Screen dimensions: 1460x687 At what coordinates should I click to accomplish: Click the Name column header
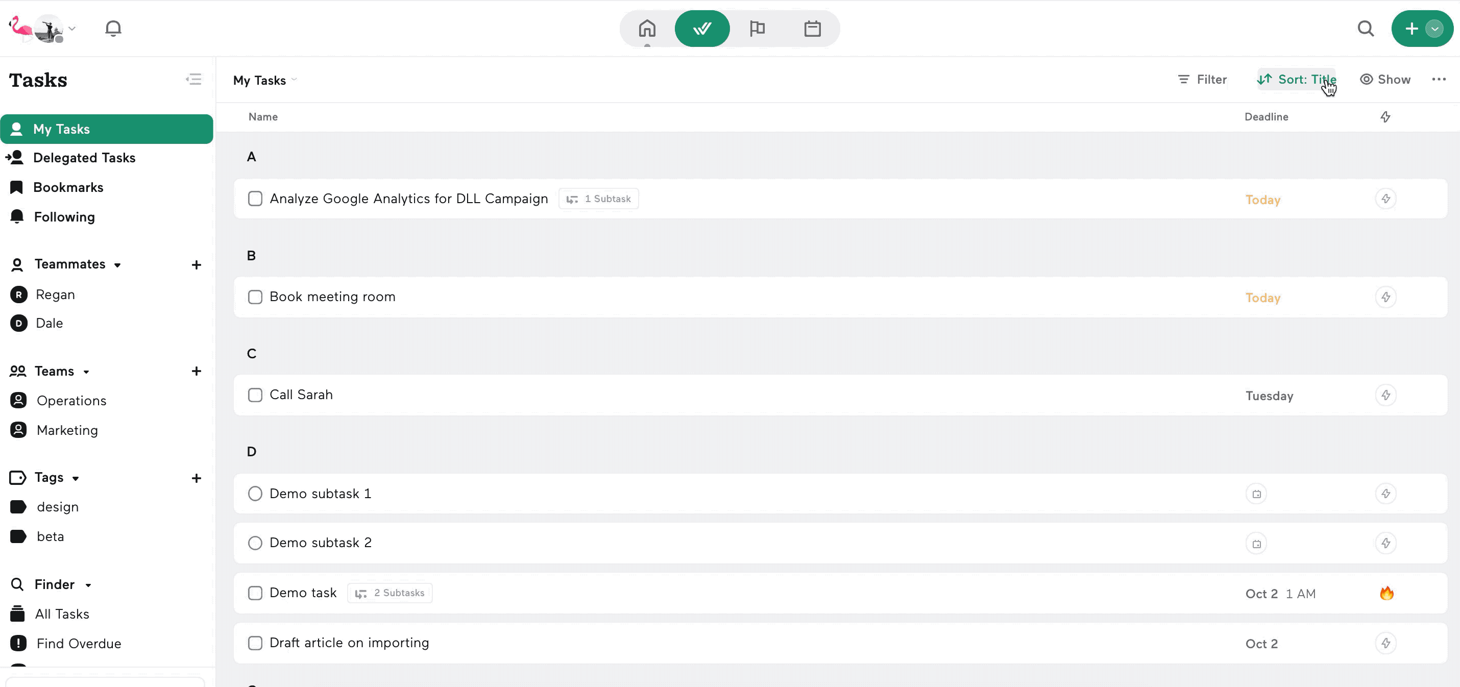tap(262, 117)
